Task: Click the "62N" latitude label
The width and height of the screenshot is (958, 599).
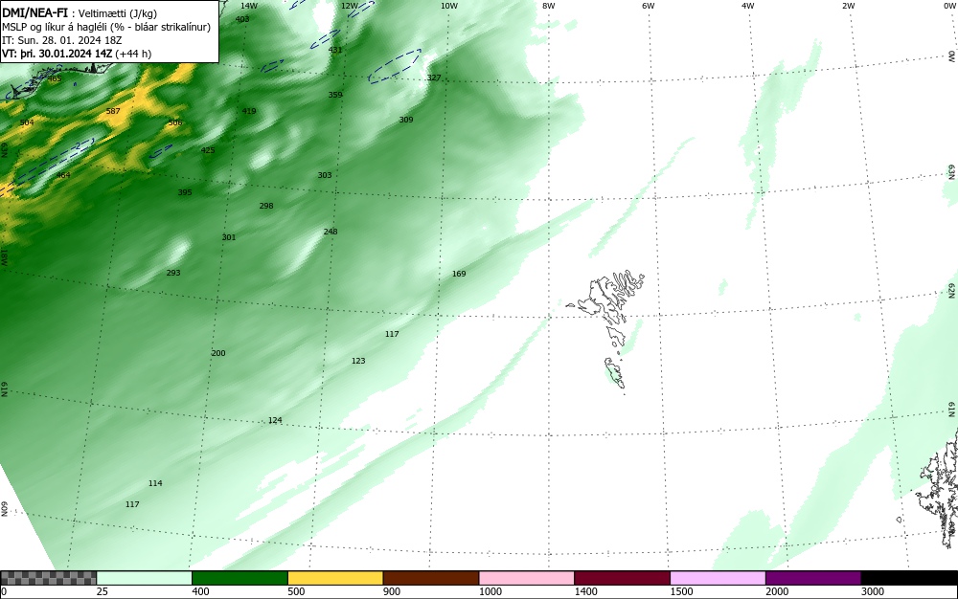Action: [x=952, y=290]
